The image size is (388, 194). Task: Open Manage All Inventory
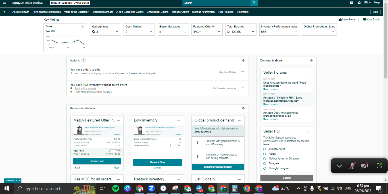click(x=204, y=12)
